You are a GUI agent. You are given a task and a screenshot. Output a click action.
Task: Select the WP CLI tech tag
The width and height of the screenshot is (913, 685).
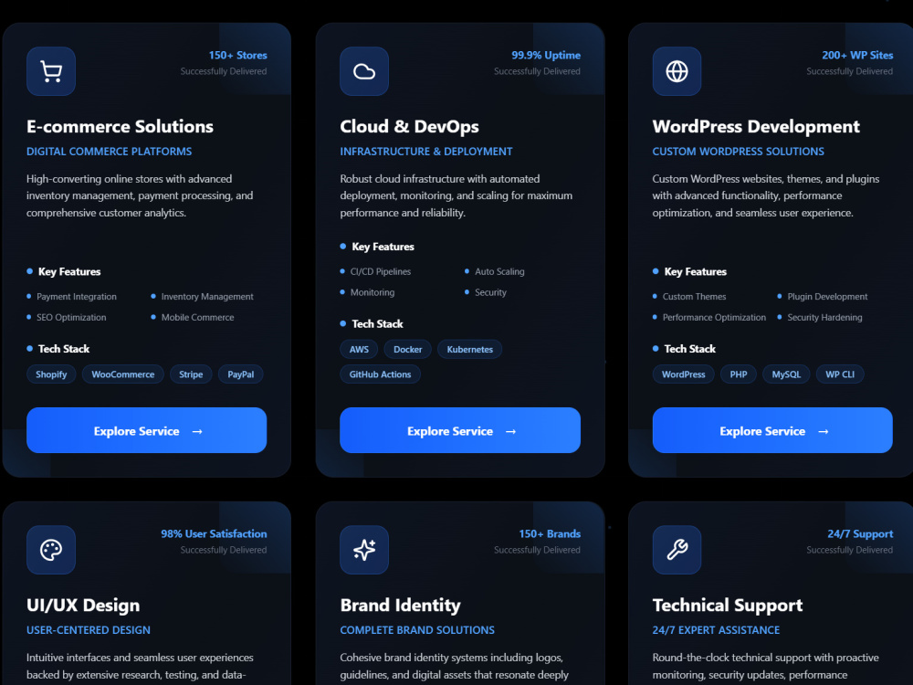(840, 374)
